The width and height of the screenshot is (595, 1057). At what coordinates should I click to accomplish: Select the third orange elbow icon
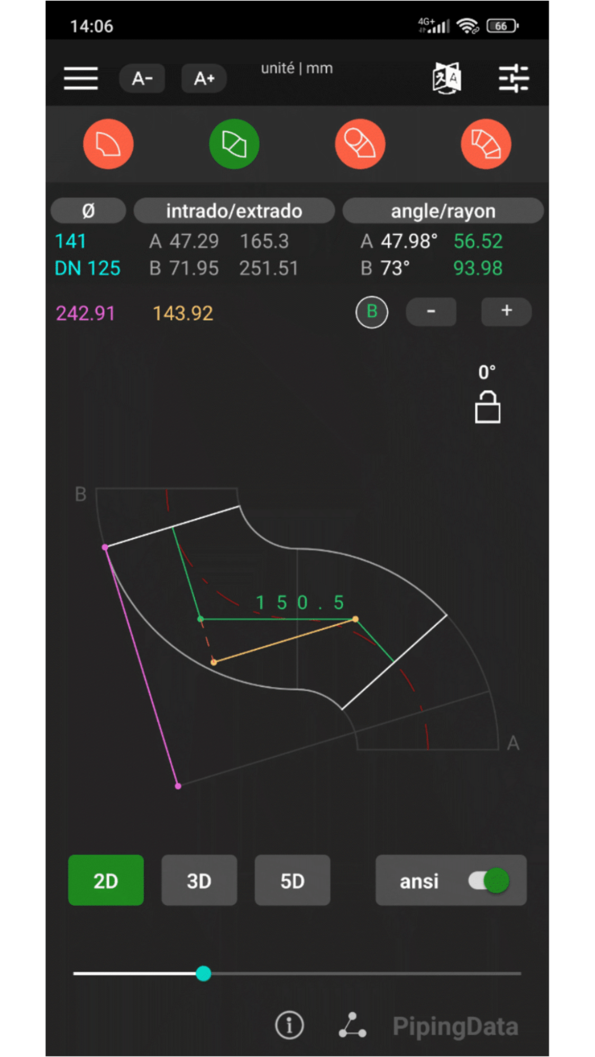coord(360,144)
